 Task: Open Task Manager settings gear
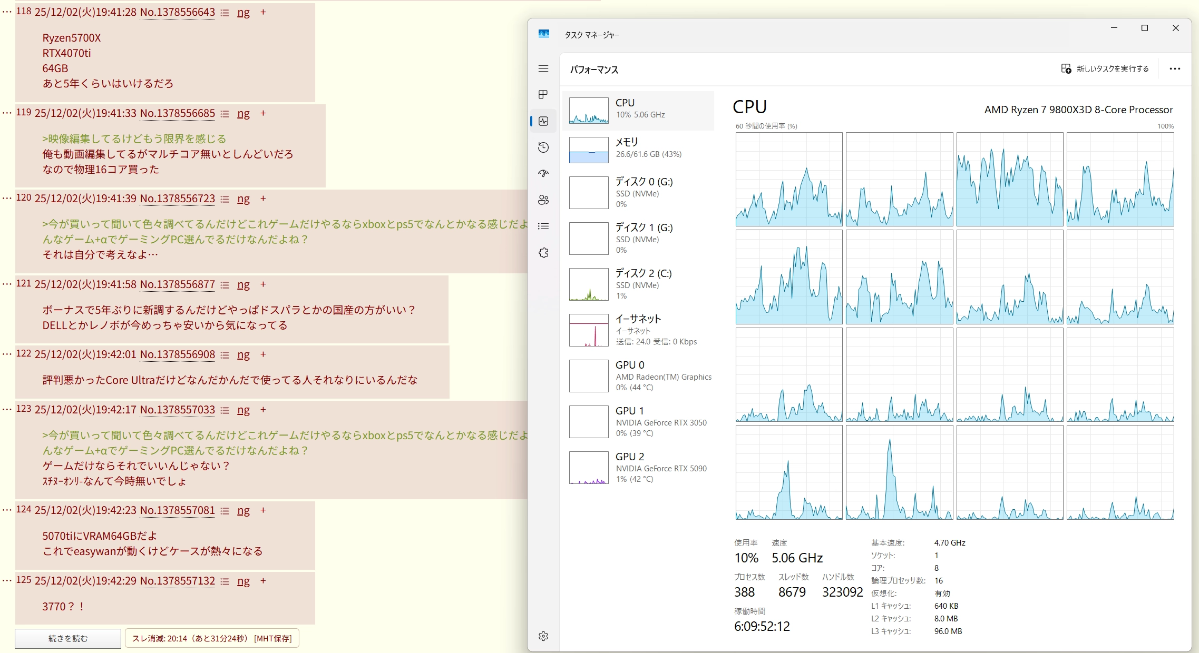[x=543, y=636]
